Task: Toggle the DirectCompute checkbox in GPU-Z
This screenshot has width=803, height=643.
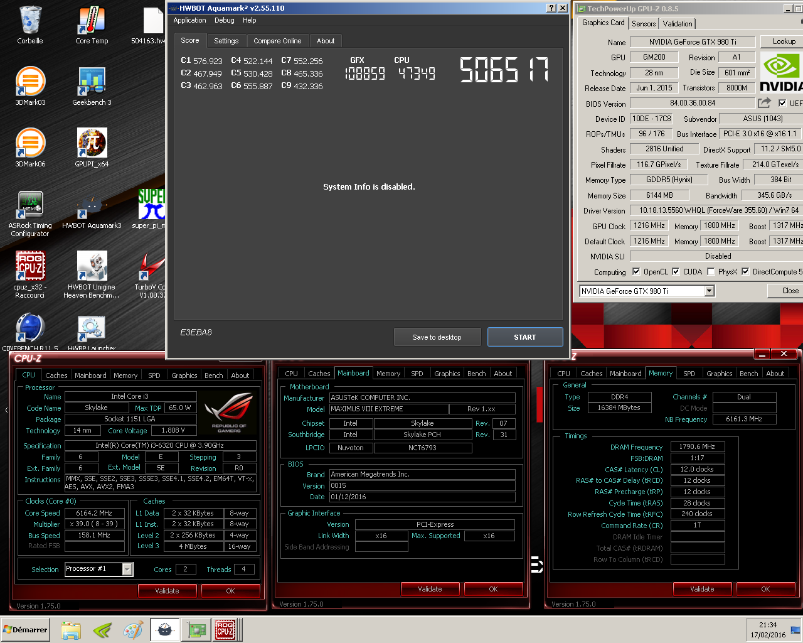Action: point(745,272)
